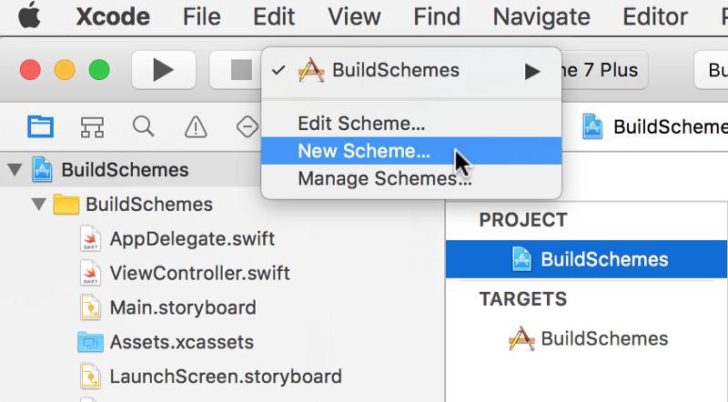
Task: Click the Stop button in toolbar
Action: 240,70
